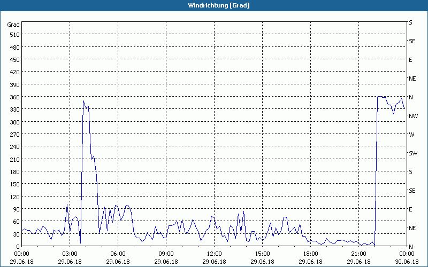Click the '150' axis value
The width and height of the screenshot is (428, 267).
tap(14, 184)
